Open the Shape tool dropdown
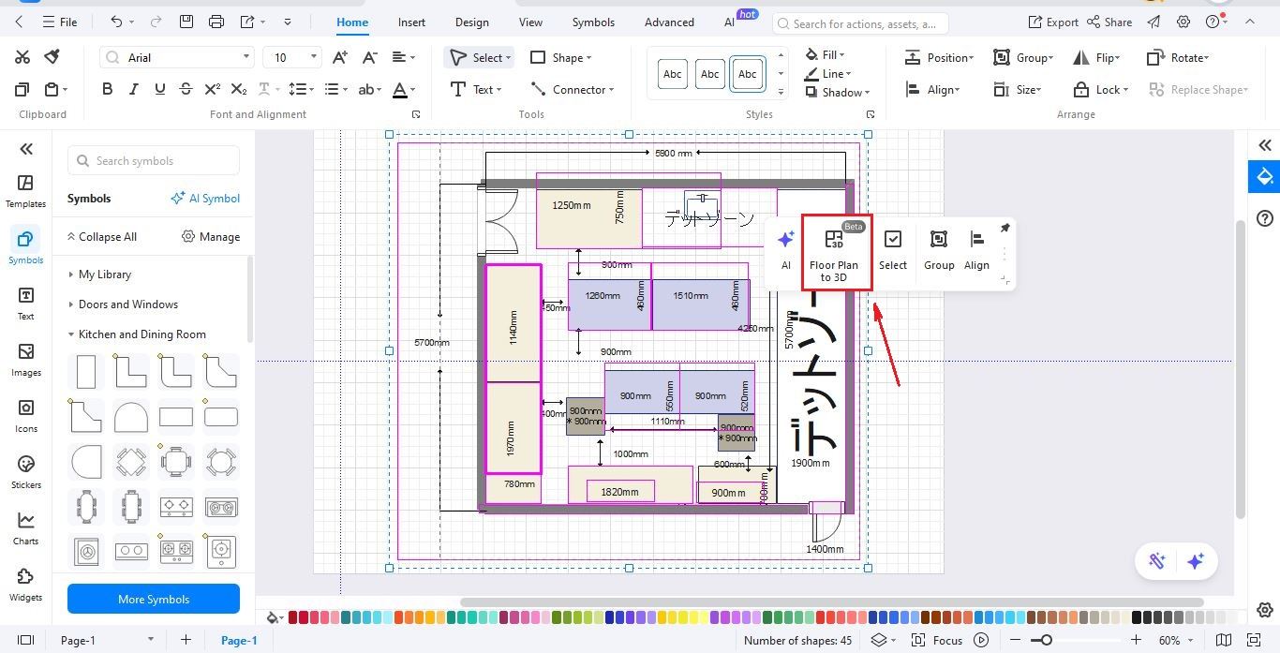The width and height of the screenshot is (1280, 653). (x=560, y=57)
